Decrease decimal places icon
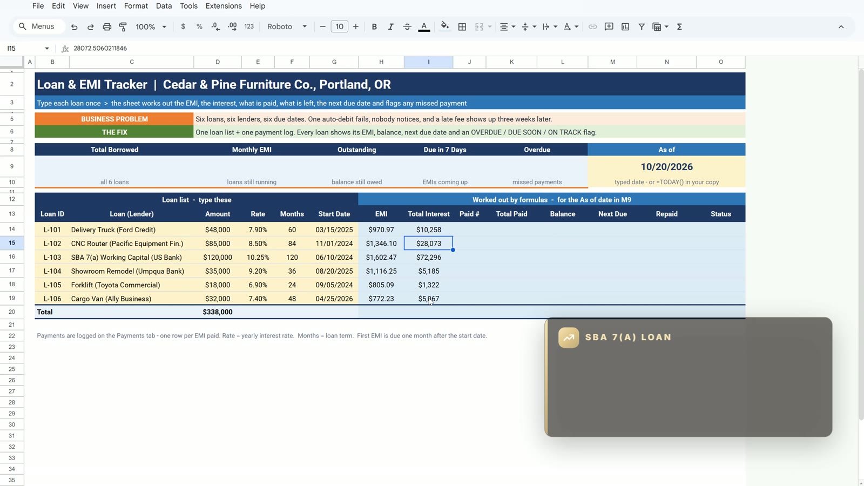The image size is (864, 486). [x=215, y=26]
